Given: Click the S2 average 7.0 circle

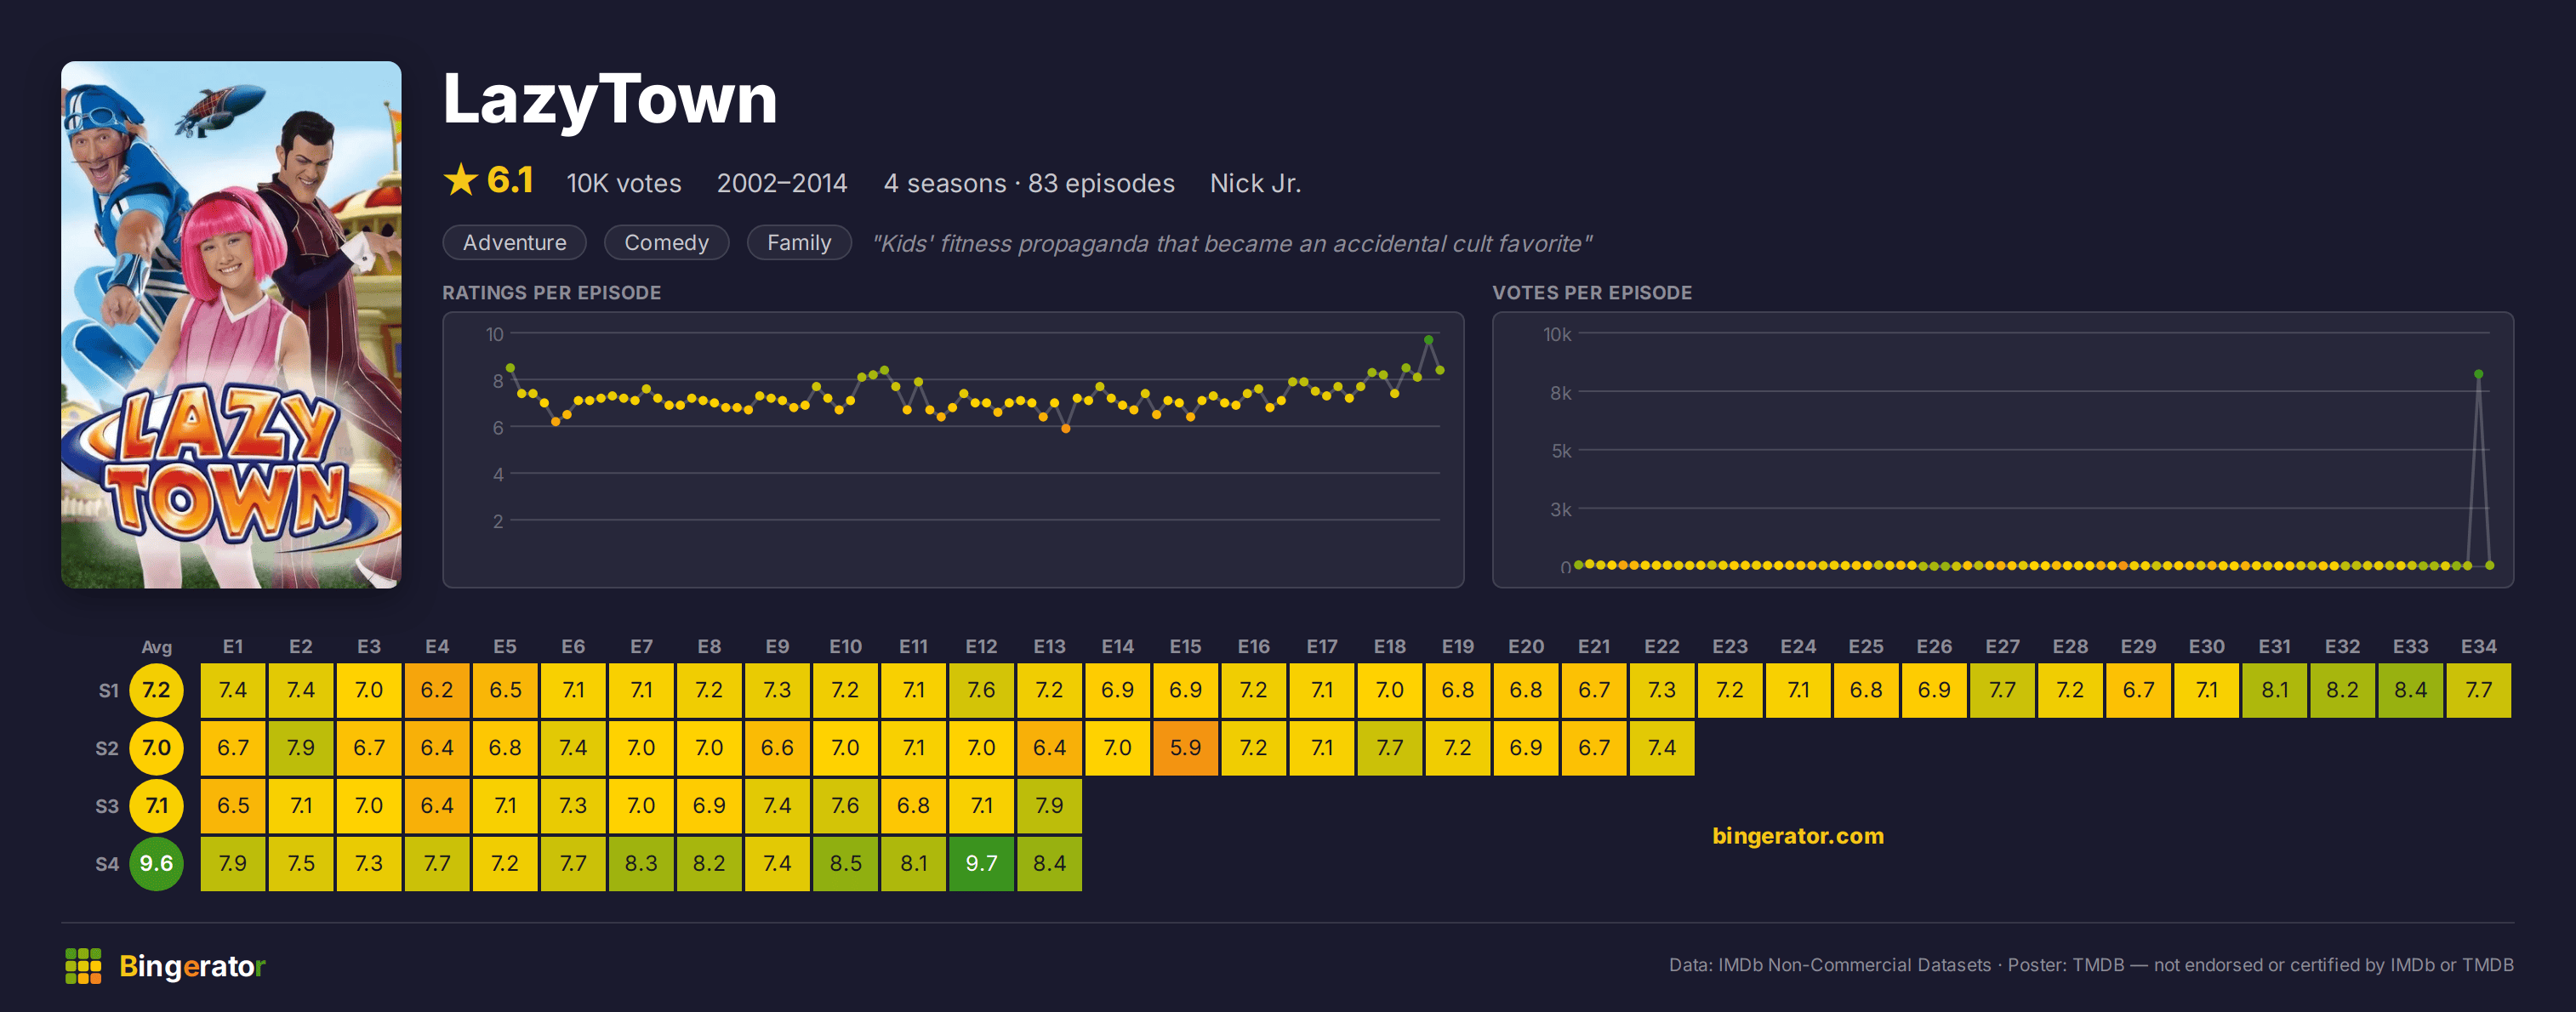Looking at the screenshot, I should coord(156,748).
